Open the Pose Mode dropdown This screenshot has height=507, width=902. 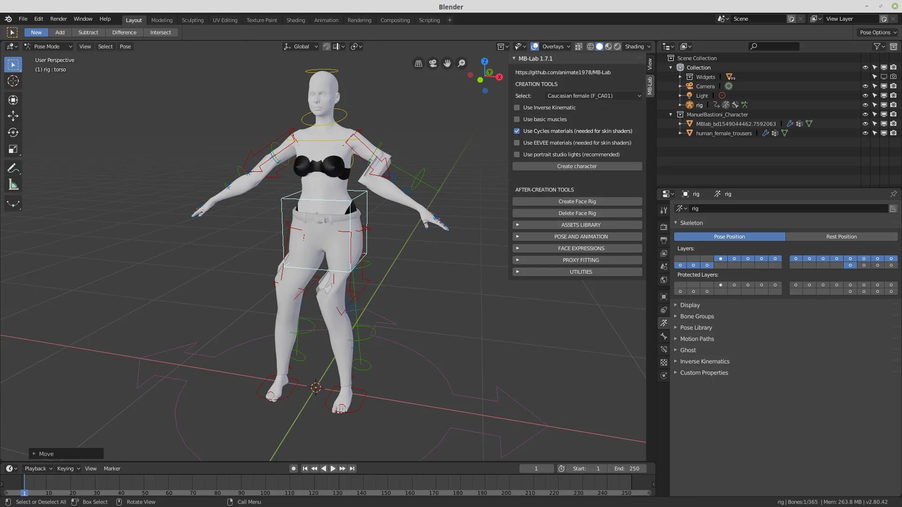click(48, 46)
